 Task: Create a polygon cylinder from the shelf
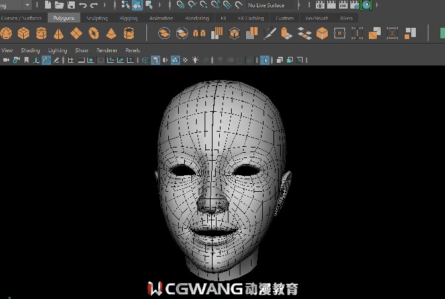[41, 34]
